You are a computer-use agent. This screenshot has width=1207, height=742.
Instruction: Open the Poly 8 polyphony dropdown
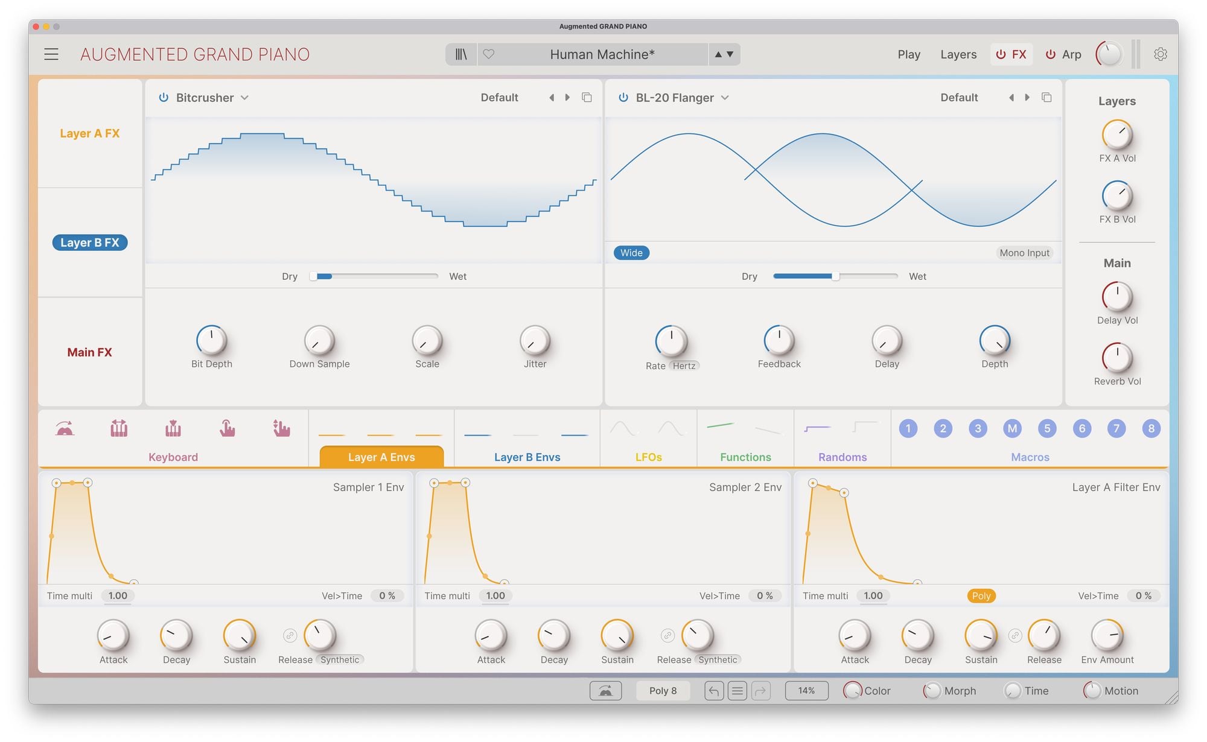tap(663, 691)
